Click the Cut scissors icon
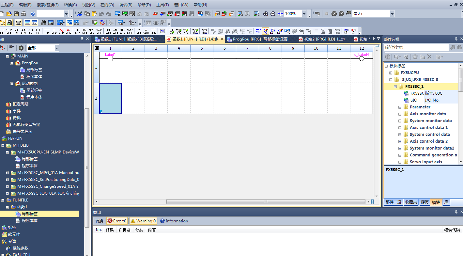The image size is (463, 256). pyautogui.click(x=80, y=14)
